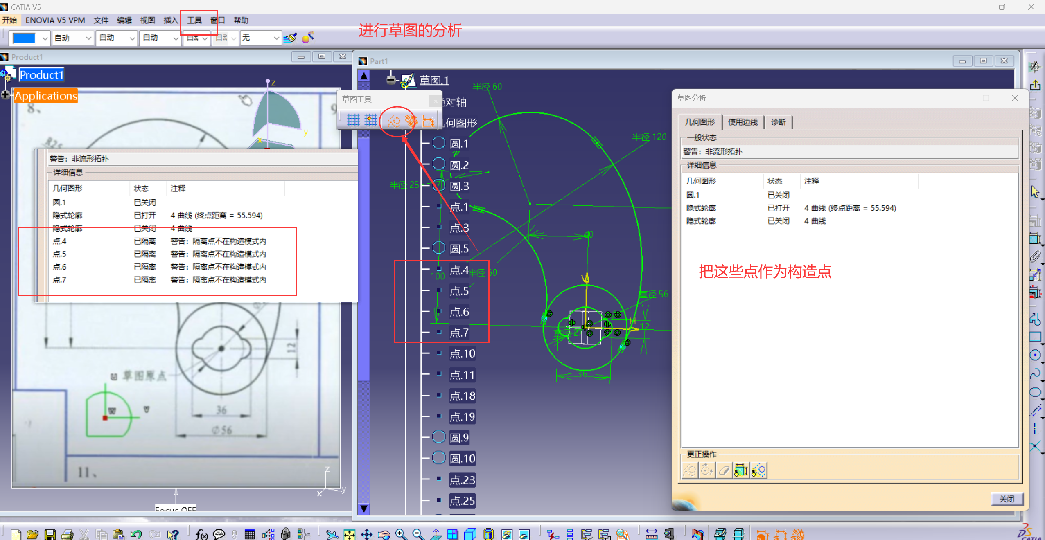Click the Measure Between ruler icon
1045x540 pixels.
click(651, 534)
